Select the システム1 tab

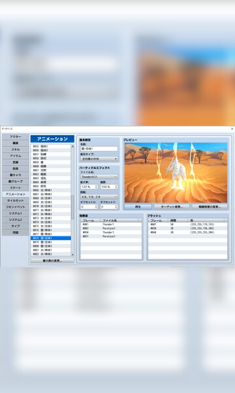pos(16,214)
